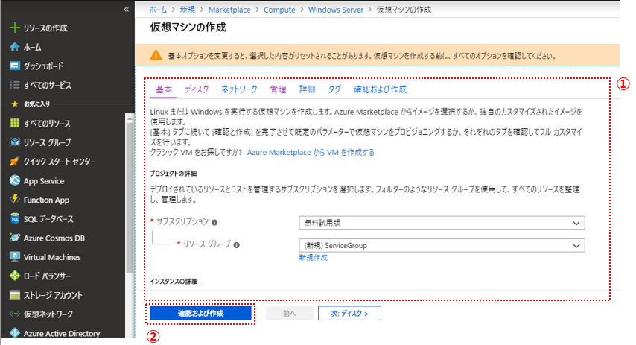This screenshot has width=636, height=345.
Task: Select the 基本 tab
Action: 164,89
